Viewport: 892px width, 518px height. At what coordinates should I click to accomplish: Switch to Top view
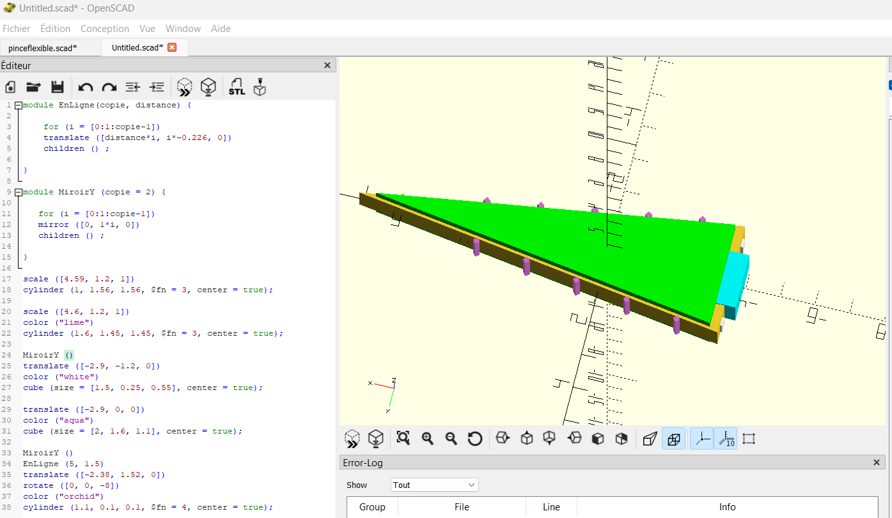coord(527,438)
